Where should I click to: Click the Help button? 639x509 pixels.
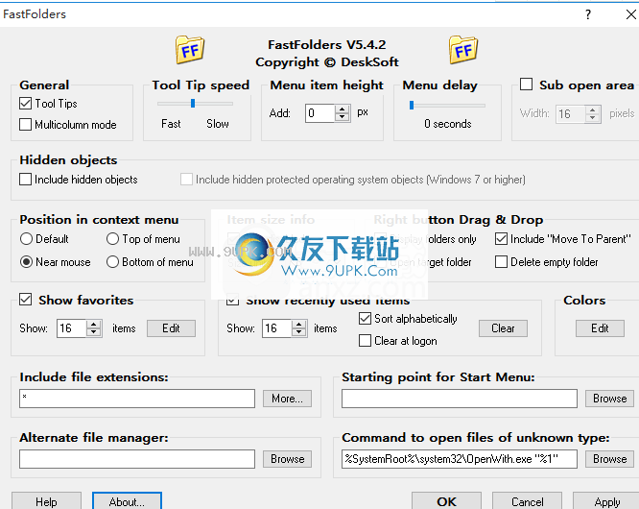click(x=46, y=501)
